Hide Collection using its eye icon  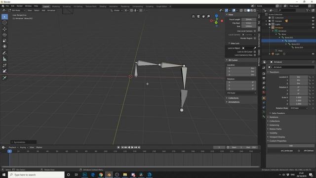[x=313, y=18]
